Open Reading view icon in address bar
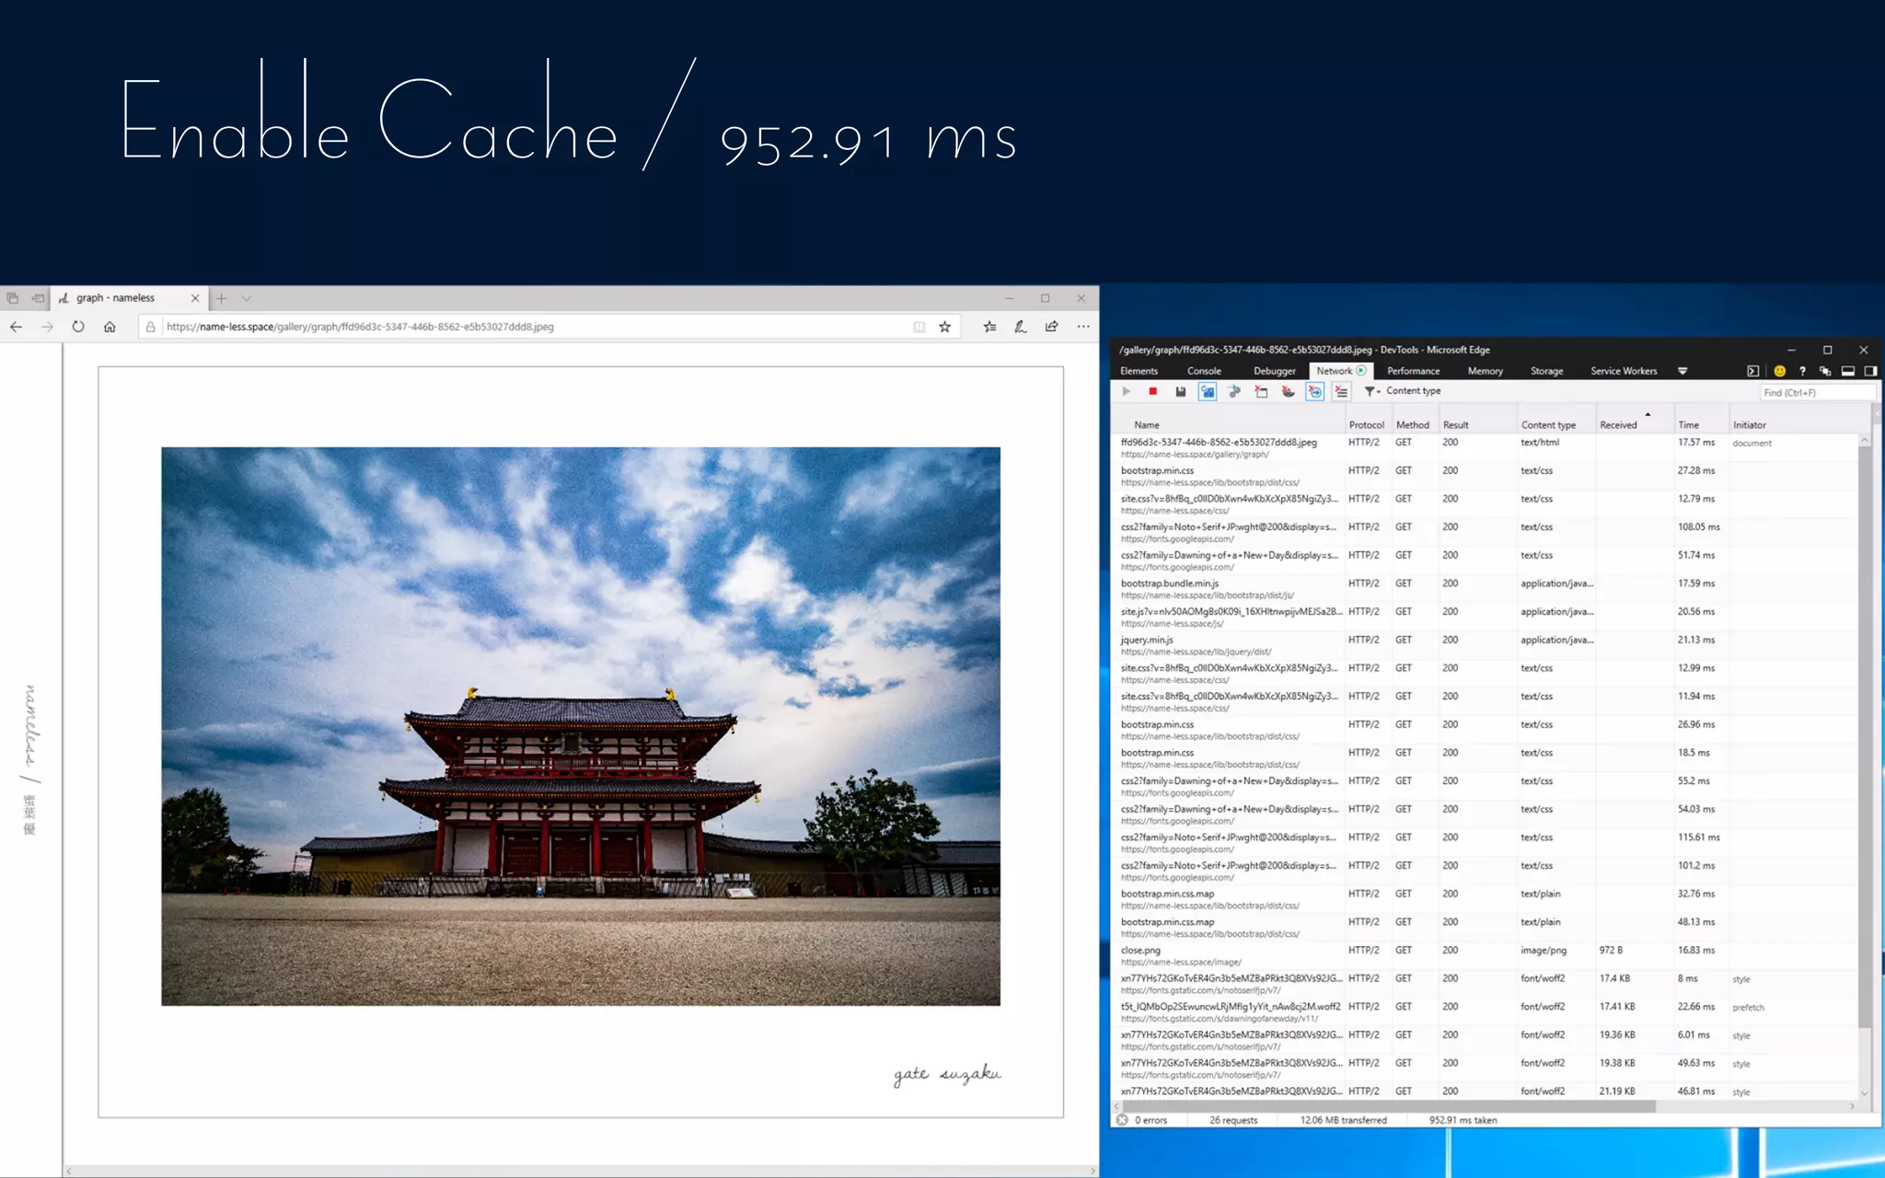The height and width of the screenshot is (1178, 1885). tap(919, 327)
